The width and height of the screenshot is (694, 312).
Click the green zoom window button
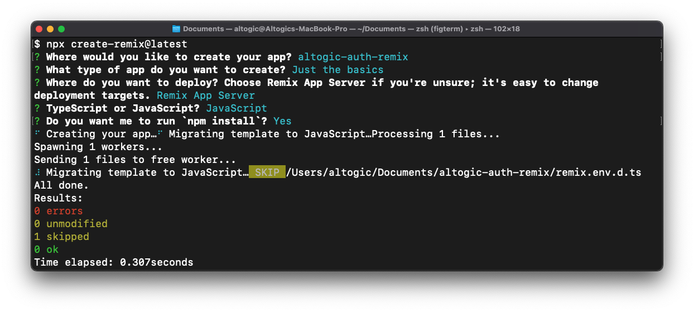point(61,28)
